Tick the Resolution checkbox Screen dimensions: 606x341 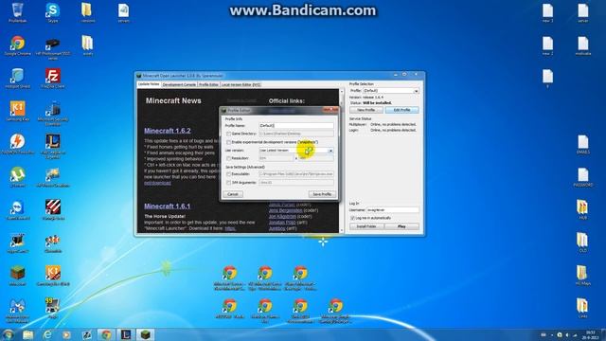[228, 158]
